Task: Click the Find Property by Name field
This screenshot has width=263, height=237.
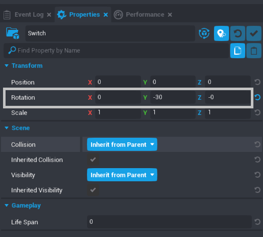Action: point(116,51)
